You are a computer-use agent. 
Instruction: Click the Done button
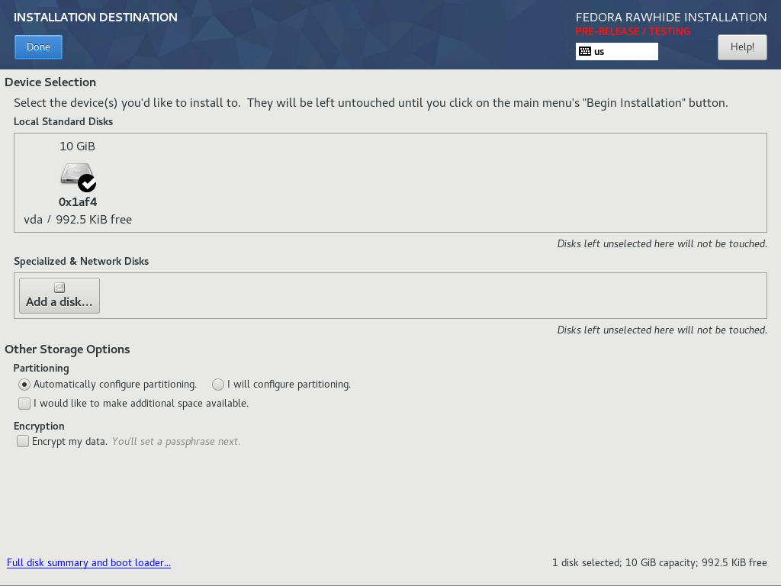(38, 47)
